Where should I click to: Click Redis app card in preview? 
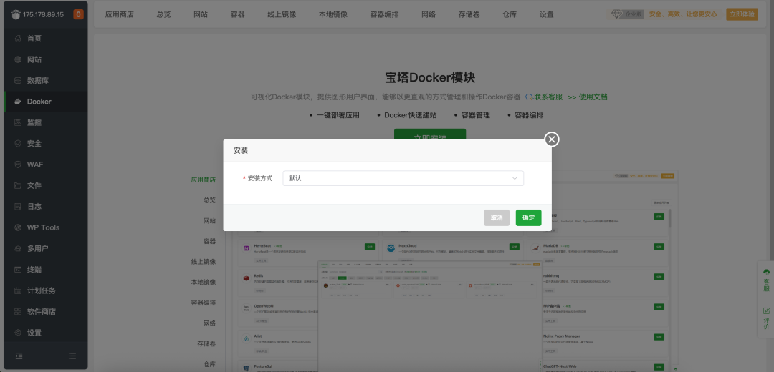(x=278, y=281)
